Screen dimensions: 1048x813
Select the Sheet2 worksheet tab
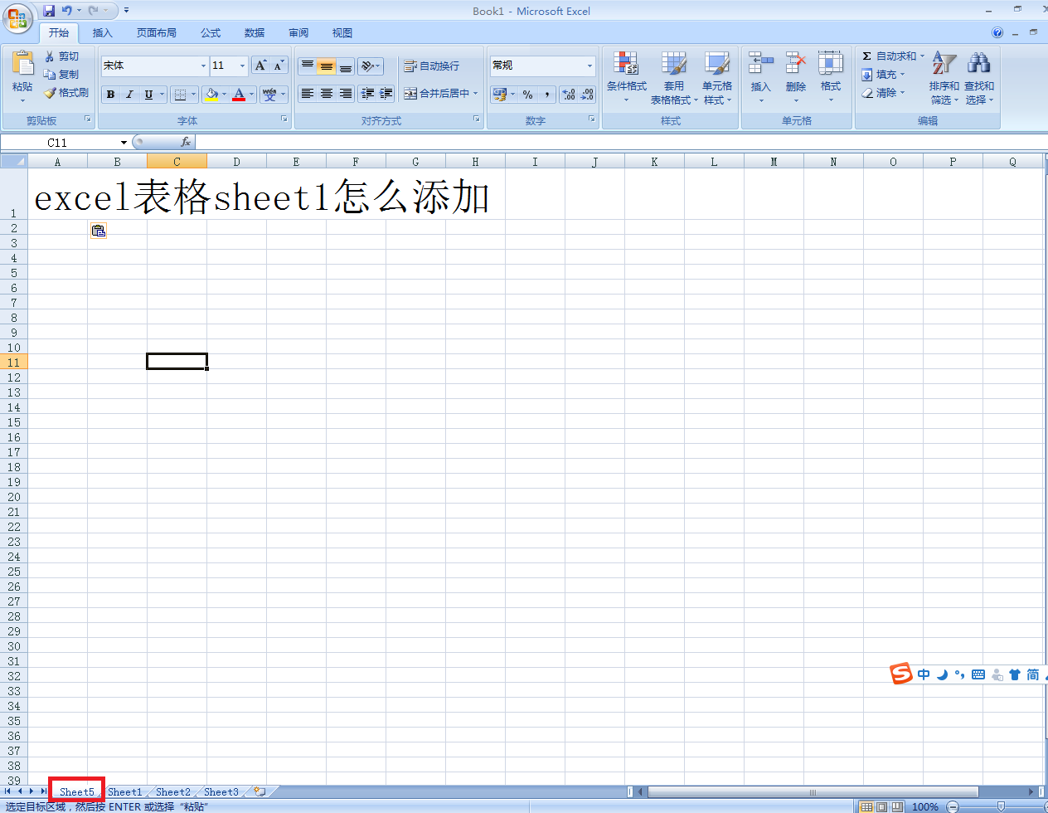[x=172, y=791]
